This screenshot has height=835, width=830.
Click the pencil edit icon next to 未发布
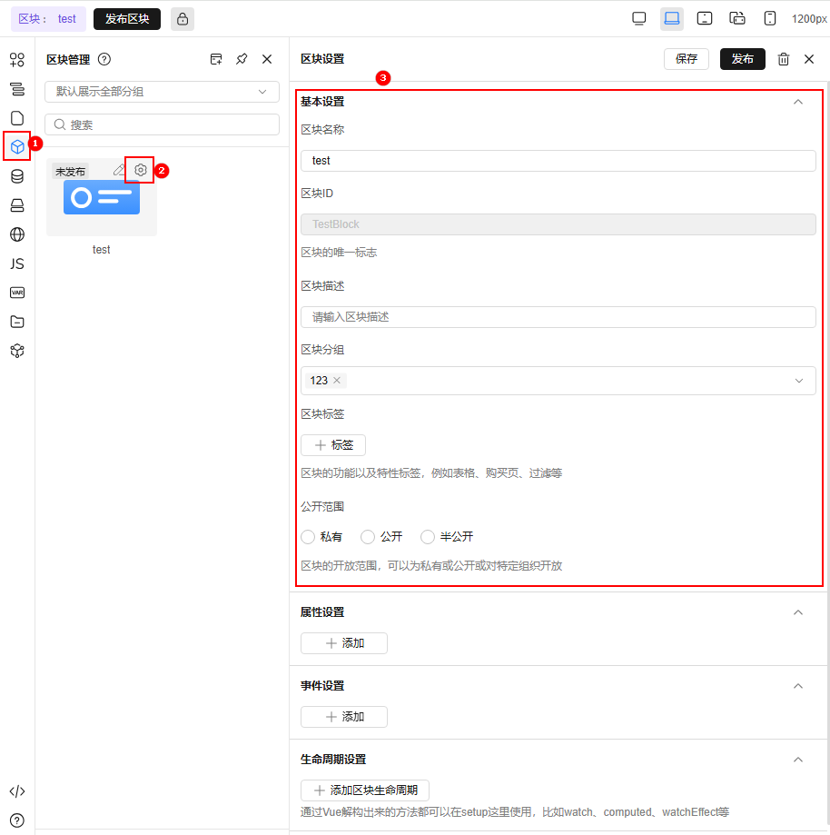pos(119,170)
